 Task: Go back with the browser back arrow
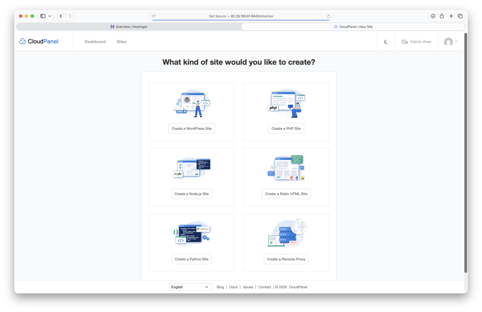[61, 16]
